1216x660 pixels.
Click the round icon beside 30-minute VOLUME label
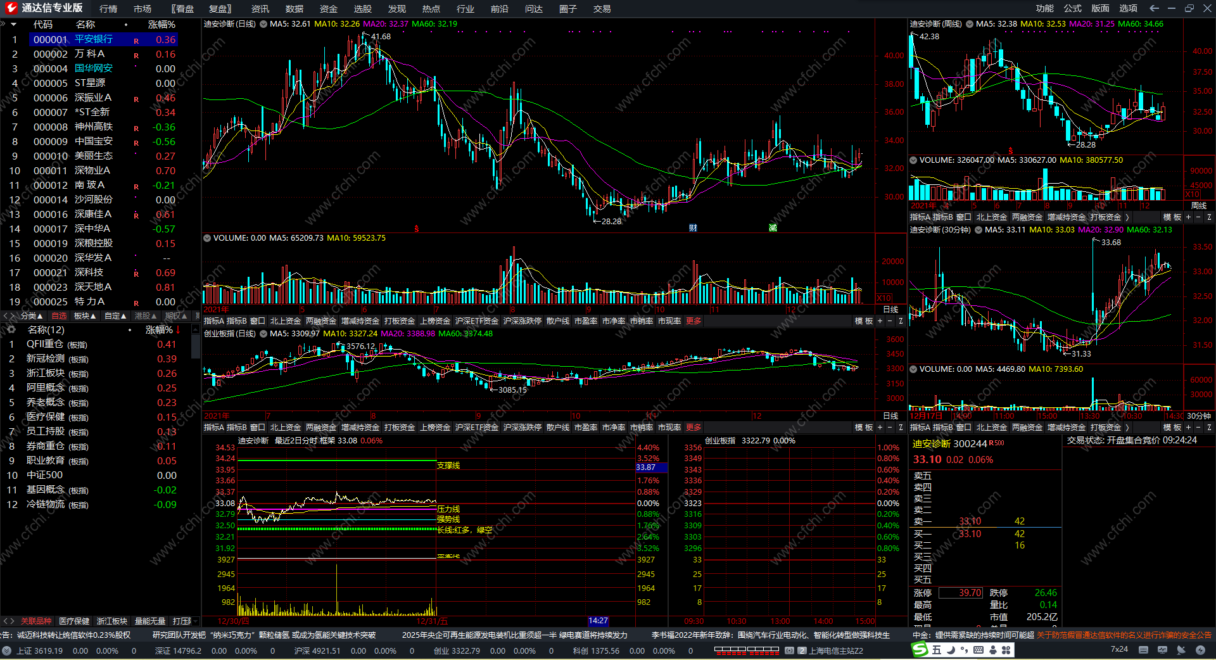[x=913, y=369]
